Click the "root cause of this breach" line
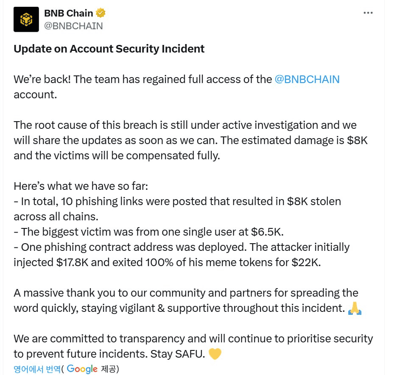 point(185,125)
